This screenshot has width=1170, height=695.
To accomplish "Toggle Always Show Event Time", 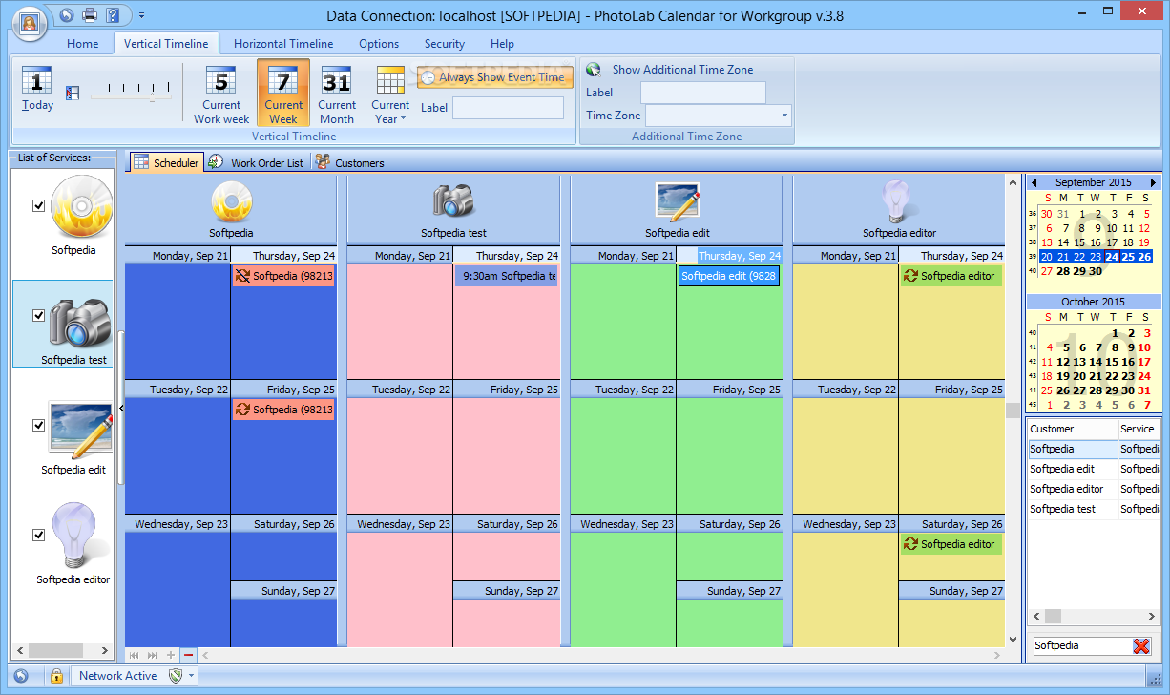I will pos(494,77).
